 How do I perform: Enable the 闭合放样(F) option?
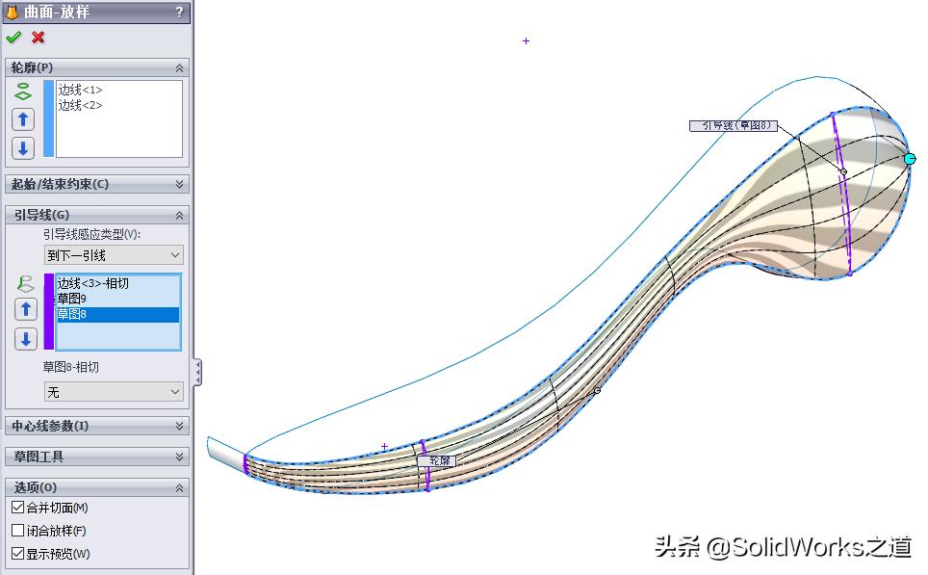(x=15, y=530)
